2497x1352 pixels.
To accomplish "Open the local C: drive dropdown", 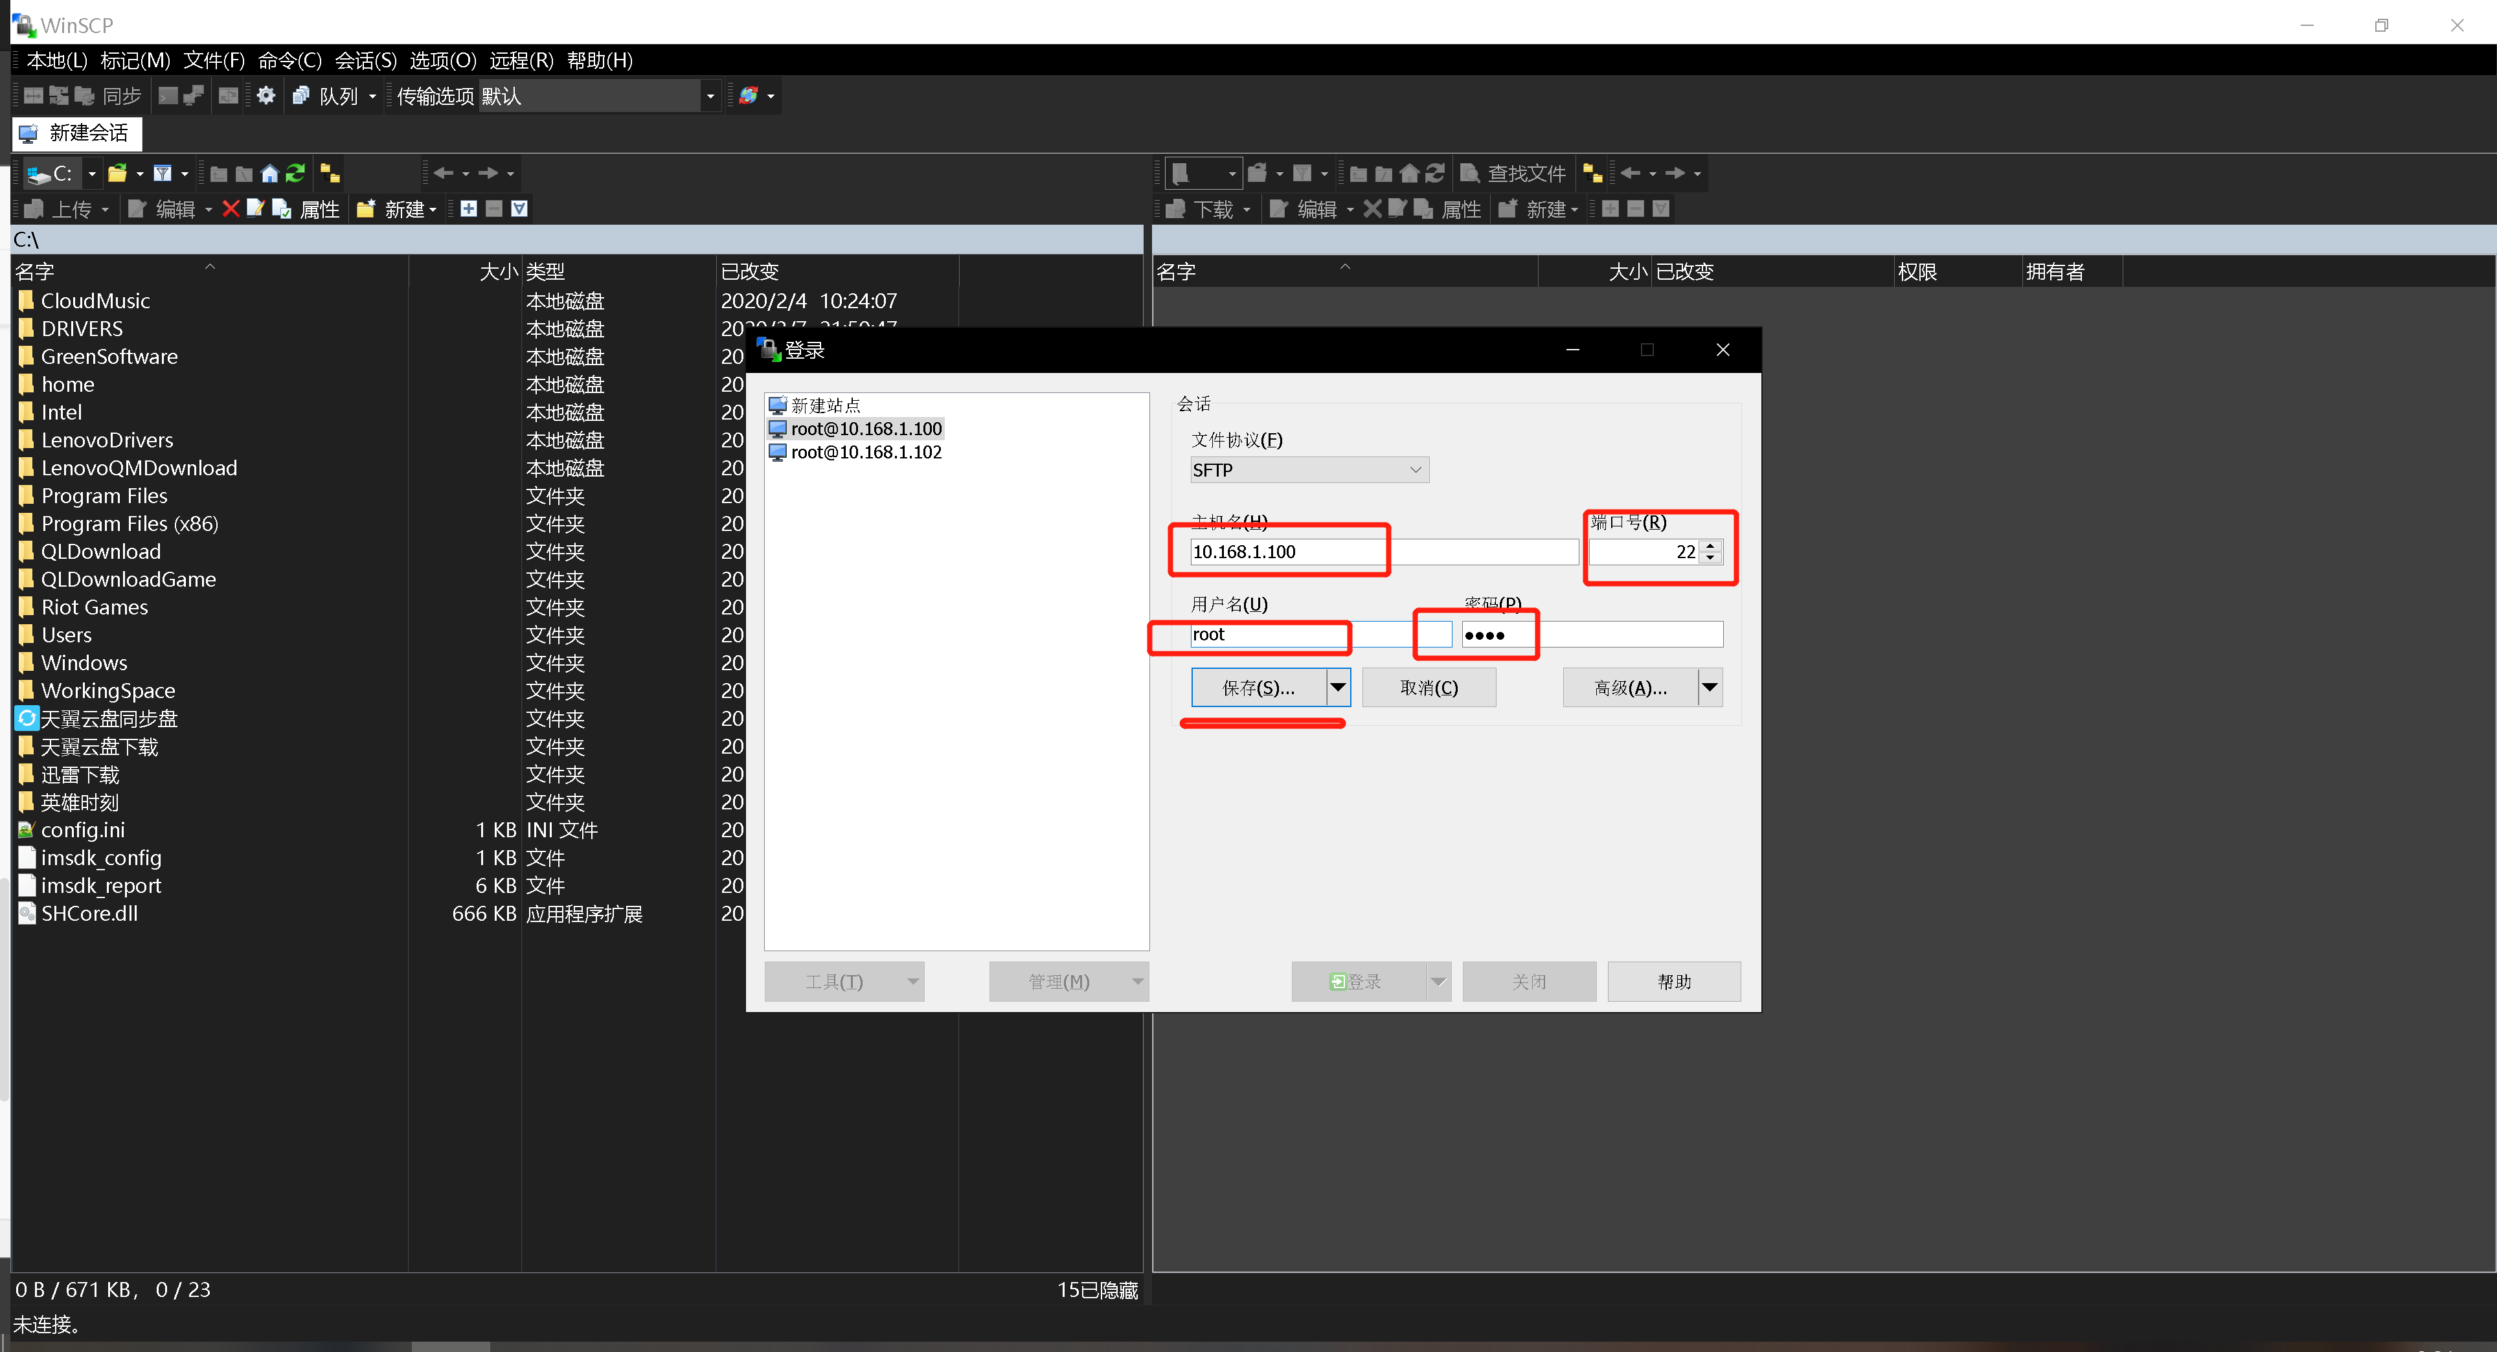I will coord(92,174).
